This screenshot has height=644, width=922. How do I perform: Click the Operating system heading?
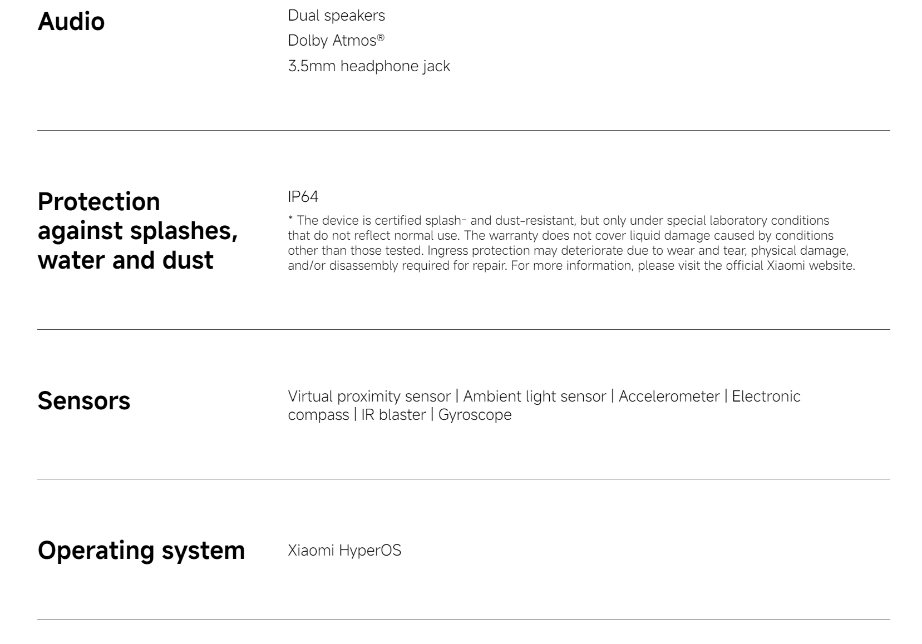point(141,551)
